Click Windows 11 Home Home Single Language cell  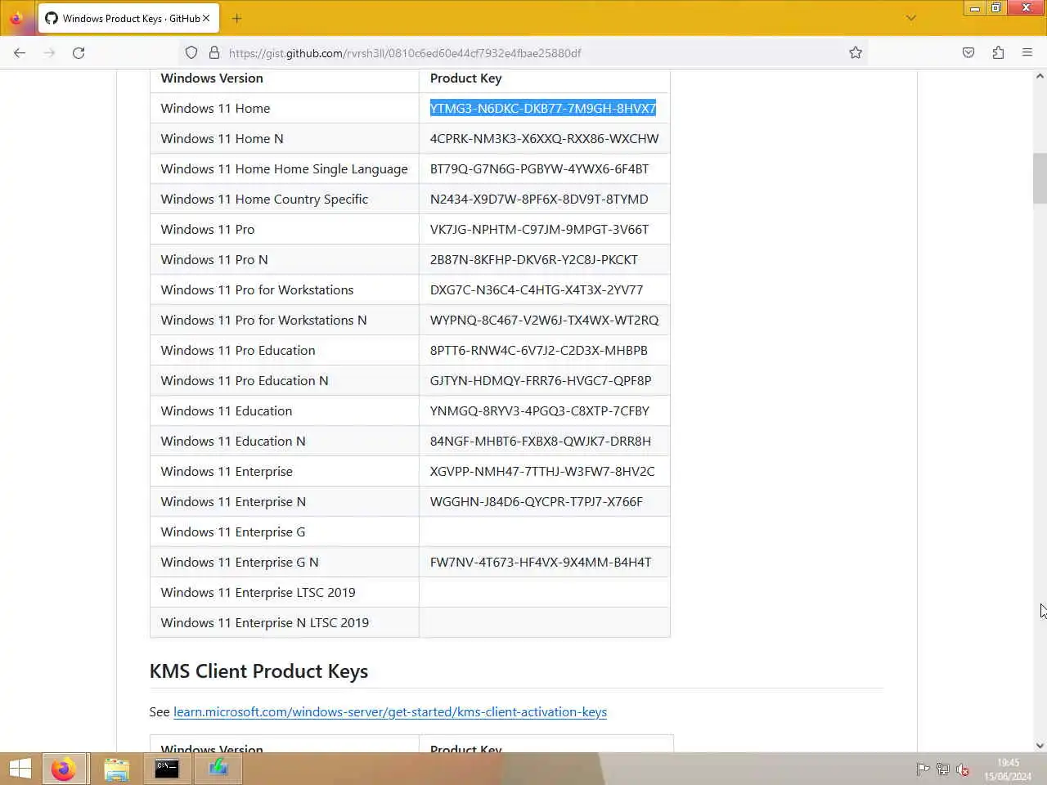click(x=284, y=168)
